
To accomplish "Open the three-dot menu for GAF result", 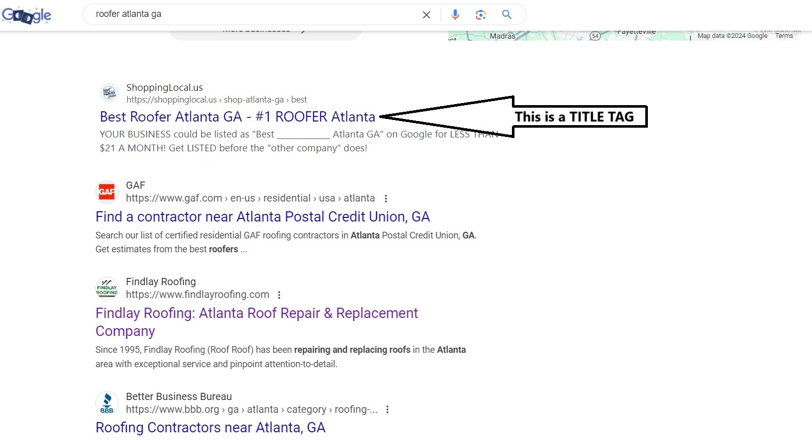I will click(x=386, y=198).
